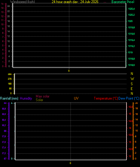Image resolution: width=140 pixels, height=167 pixels.
Task: Select the "1019,2" barometer axis value
Action: click(x=131, y=46)
